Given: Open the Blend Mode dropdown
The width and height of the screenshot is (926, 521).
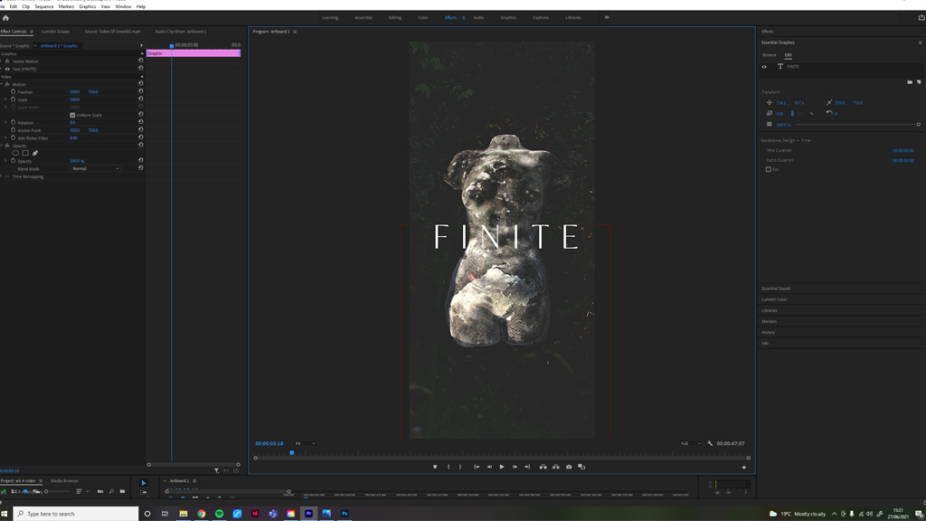Looking at the screenshot, I should [x=95, y=168].
